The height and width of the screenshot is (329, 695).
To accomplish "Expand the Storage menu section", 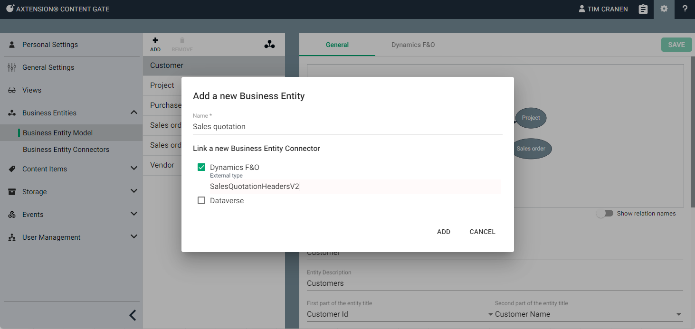I will point(133,191).
